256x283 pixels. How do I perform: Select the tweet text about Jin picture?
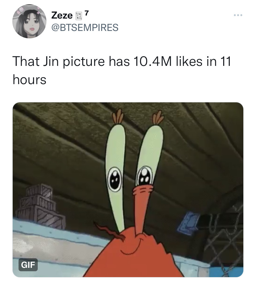pyautogui.click(x=122, y=71)
